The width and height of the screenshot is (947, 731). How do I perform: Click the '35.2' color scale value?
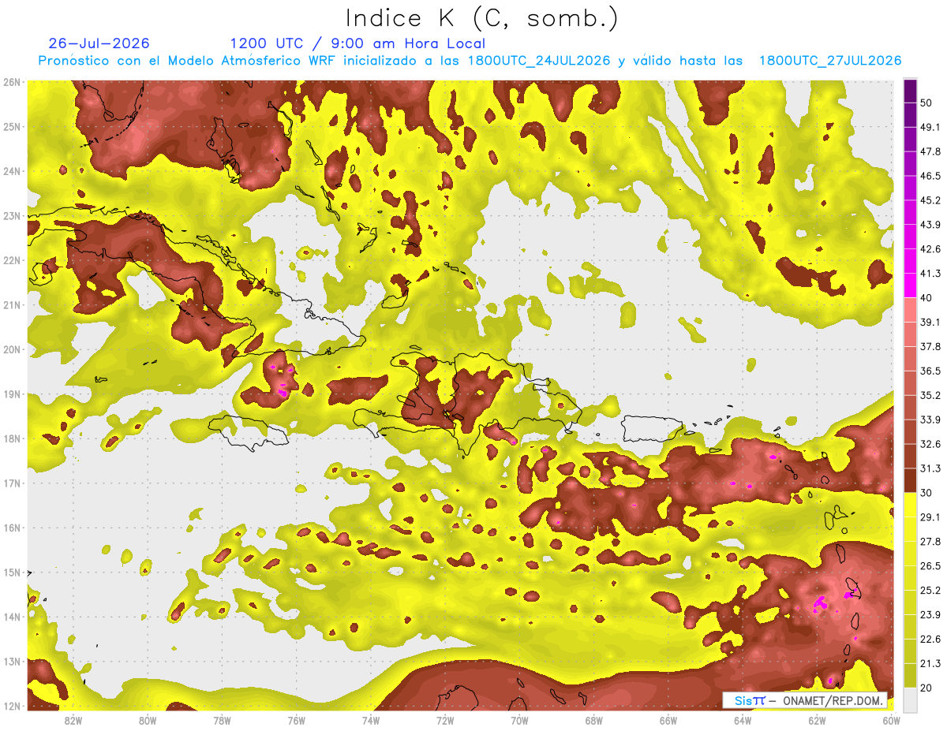tap(930, 395)
